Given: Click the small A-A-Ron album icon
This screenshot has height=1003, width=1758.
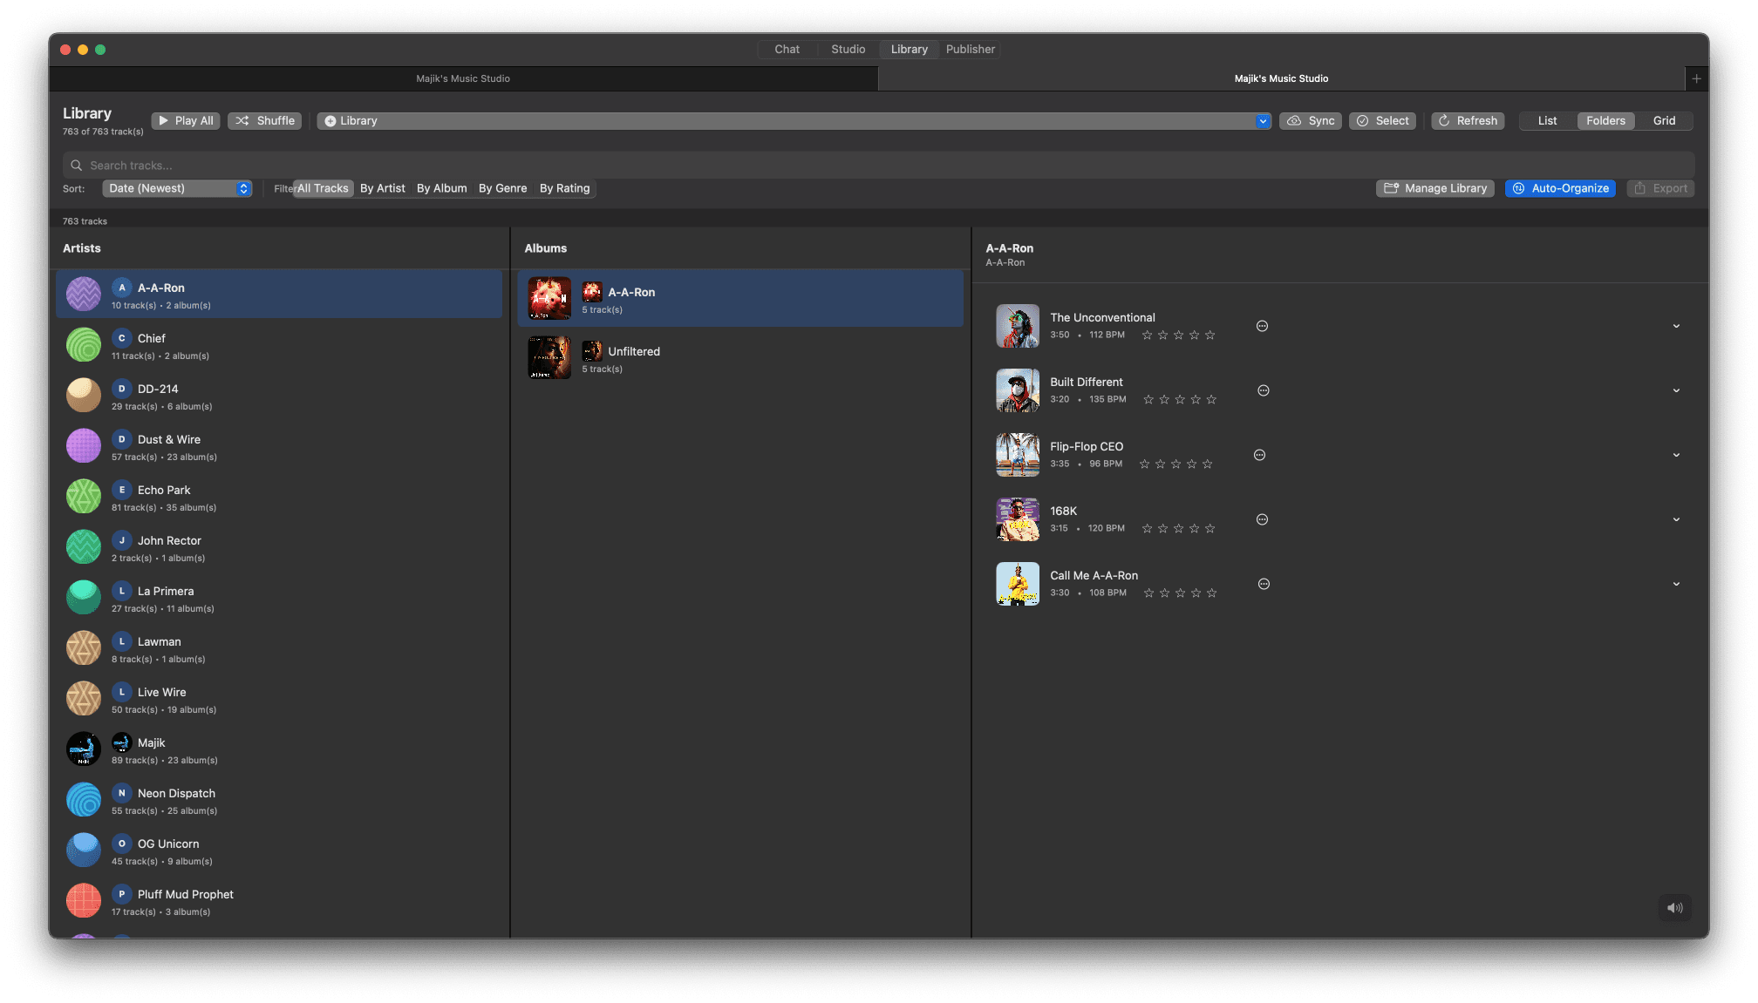Looking at the screenshot, I should coord(592,292).
